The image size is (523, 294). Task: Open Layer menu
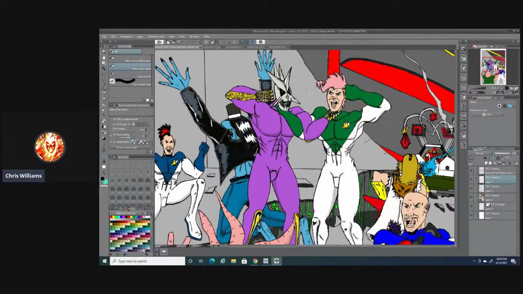point(140,36)
